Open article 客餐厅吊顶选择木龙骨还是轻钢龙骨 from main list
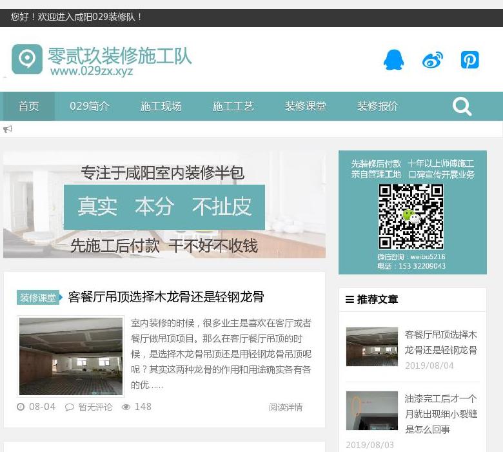The height and width of the screenshot is (452, 503). (x=166, y=297)
